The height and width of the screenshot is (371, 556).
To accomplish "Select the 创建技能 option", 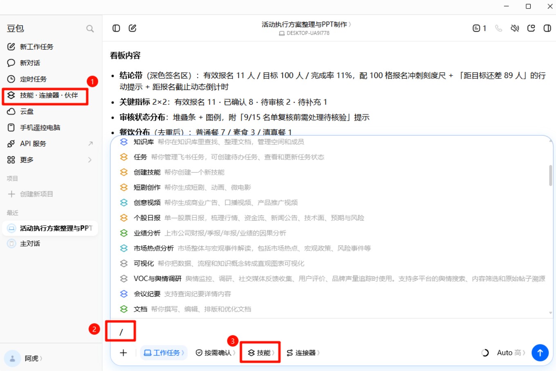I will click(x=331, y=172).
